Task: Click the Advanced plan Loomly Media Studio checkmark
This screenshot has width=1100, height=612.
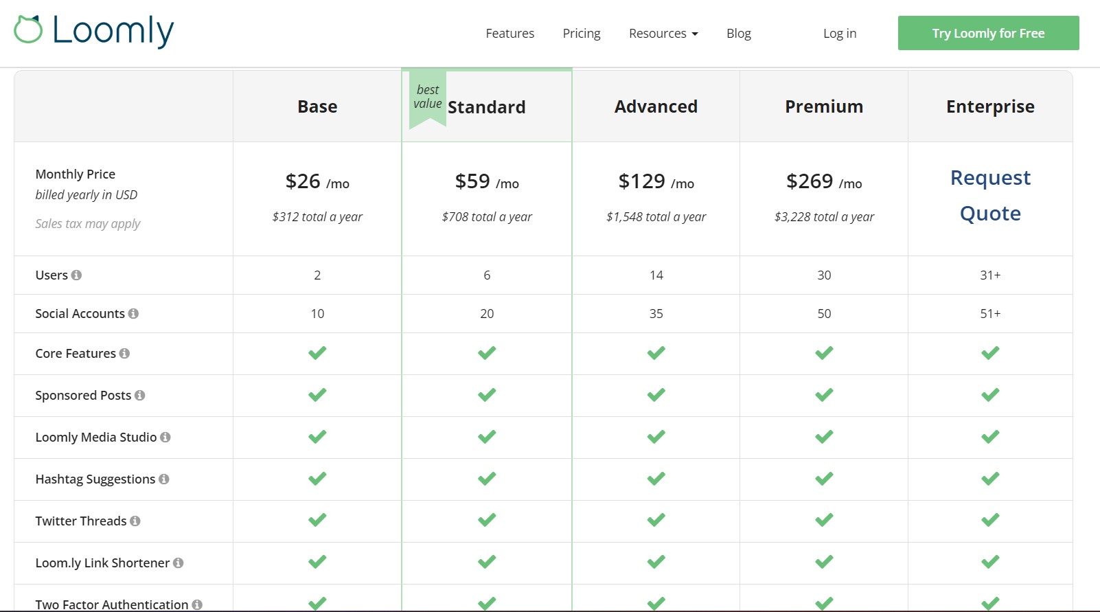Action: 656,437
